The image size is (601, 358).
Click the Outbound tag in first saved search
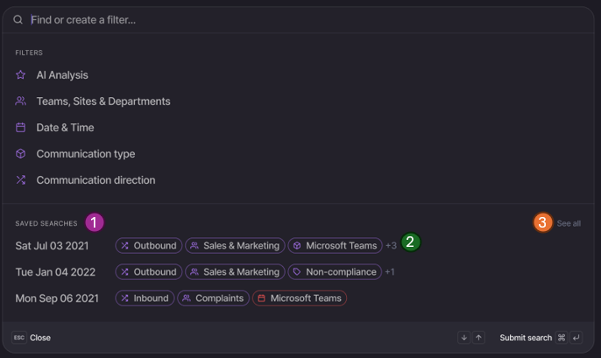coord(149,246)
